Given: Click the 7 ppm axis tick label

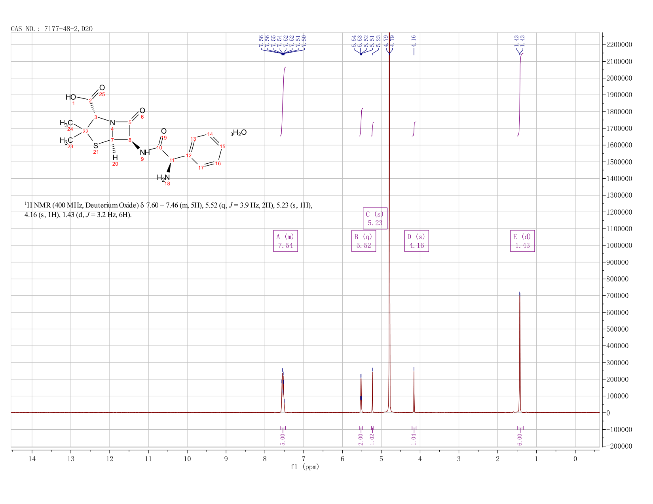Looking at the screenshot, I should [x=304, y=459].
